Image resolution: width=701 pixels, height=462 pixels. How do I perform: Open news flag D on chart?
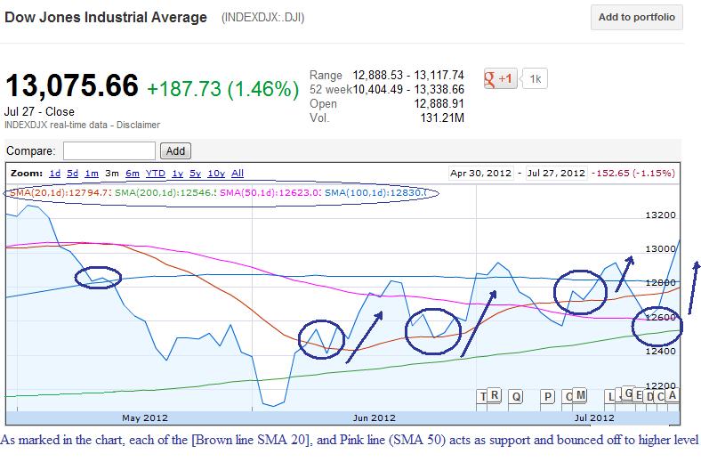[x=649, y=397]
